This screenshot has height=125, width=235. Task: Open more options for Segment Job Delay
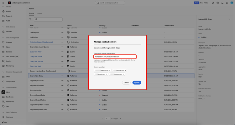coord(62,76)
